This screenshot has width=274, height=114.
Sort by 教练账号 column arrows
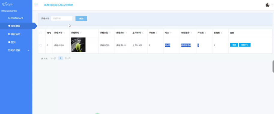191,33
